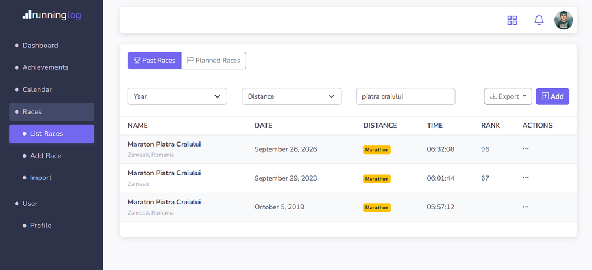The image size is (592, 270).
Task: Sort by the NAME column header
Action: 138,125
